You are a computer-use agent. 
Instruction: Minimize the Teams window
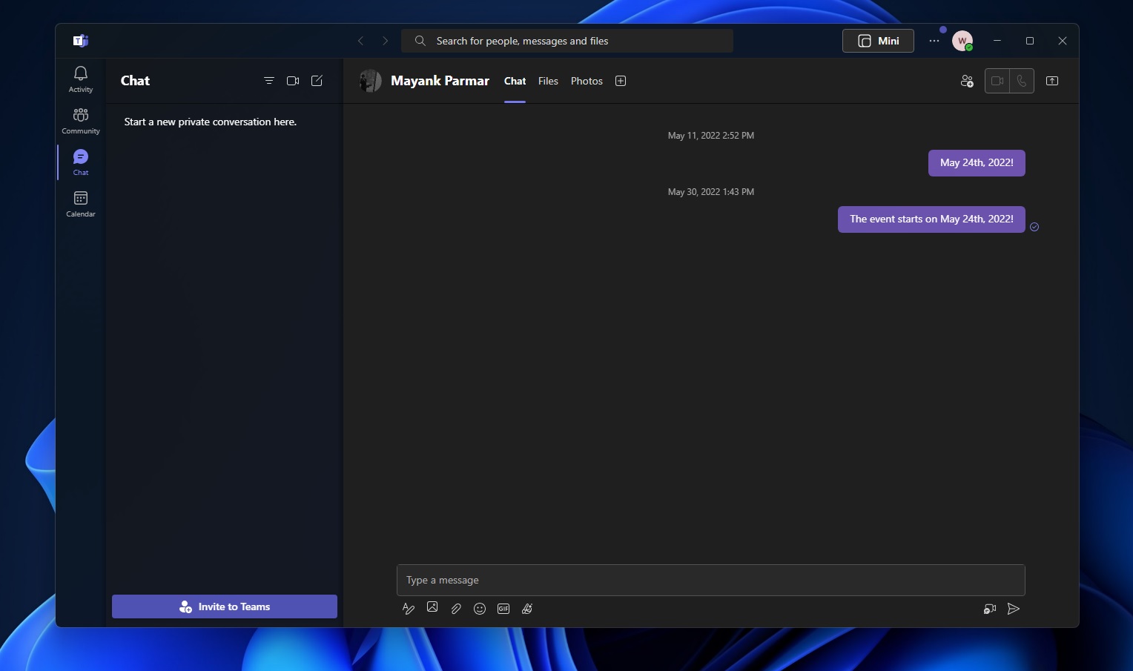click(997, 41)
